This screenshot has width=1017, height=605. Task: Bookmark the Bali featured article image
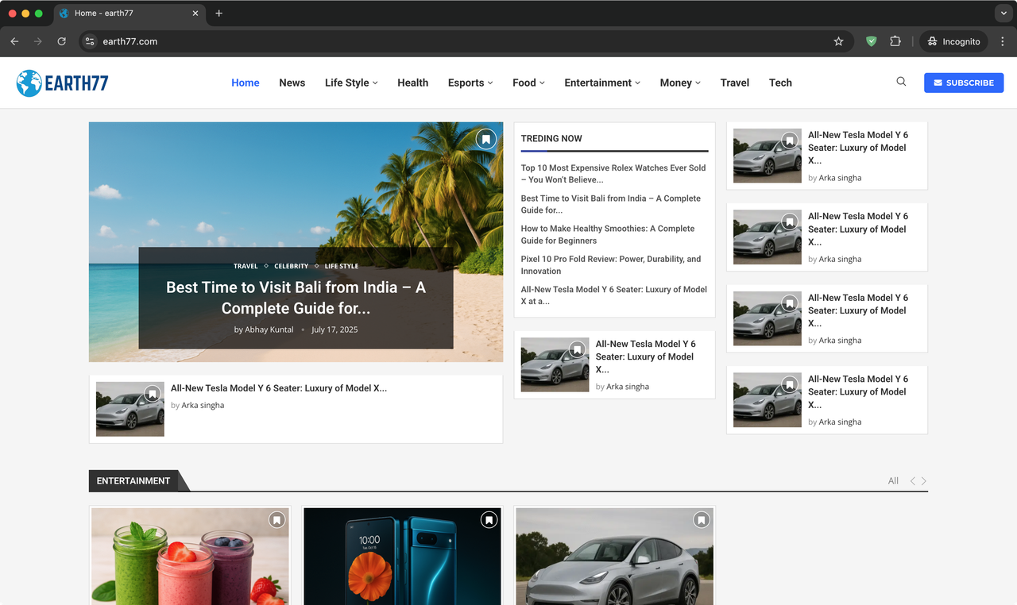click(486, 139)
